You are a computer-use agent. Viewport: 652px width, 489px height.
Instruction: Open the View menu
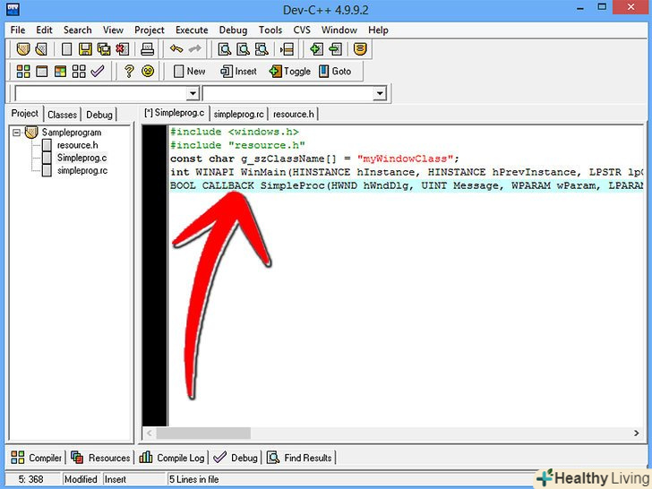coord(113,30)
